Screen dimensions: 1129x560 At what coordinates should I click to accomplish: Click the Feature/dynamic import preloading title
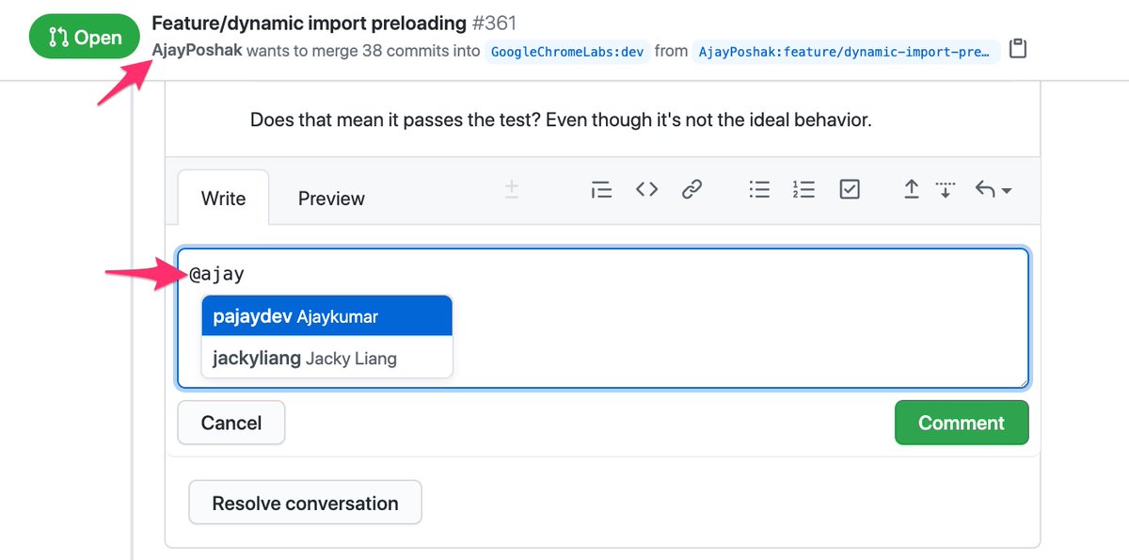click(309, 22)
